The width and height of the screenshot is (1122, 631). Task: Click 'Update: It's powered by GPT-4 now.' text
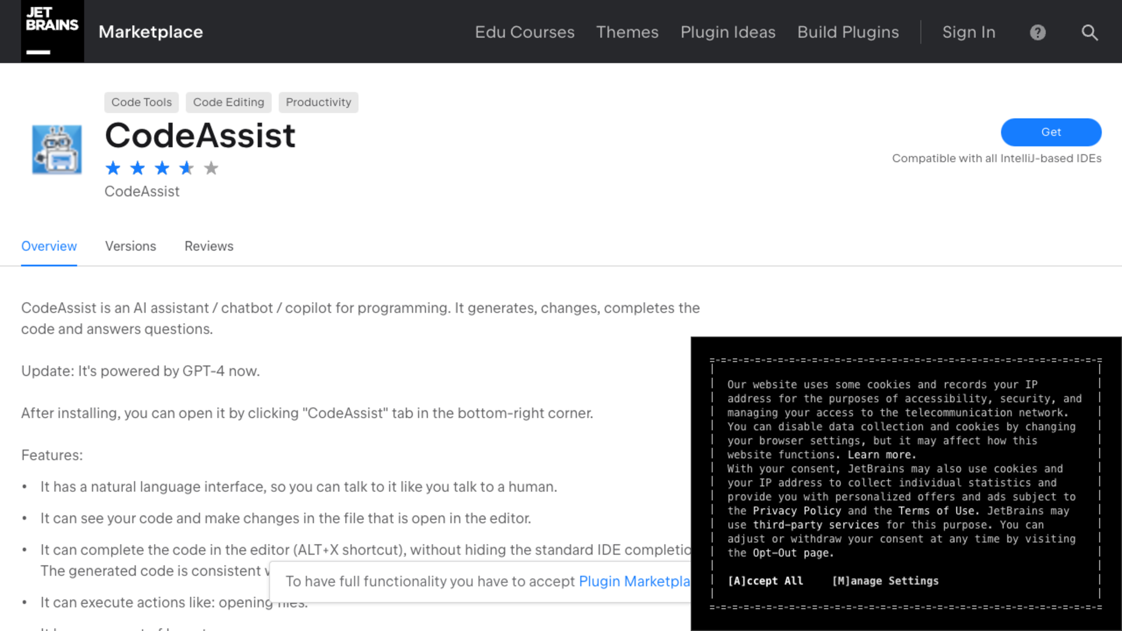click(x=140, y=371)
